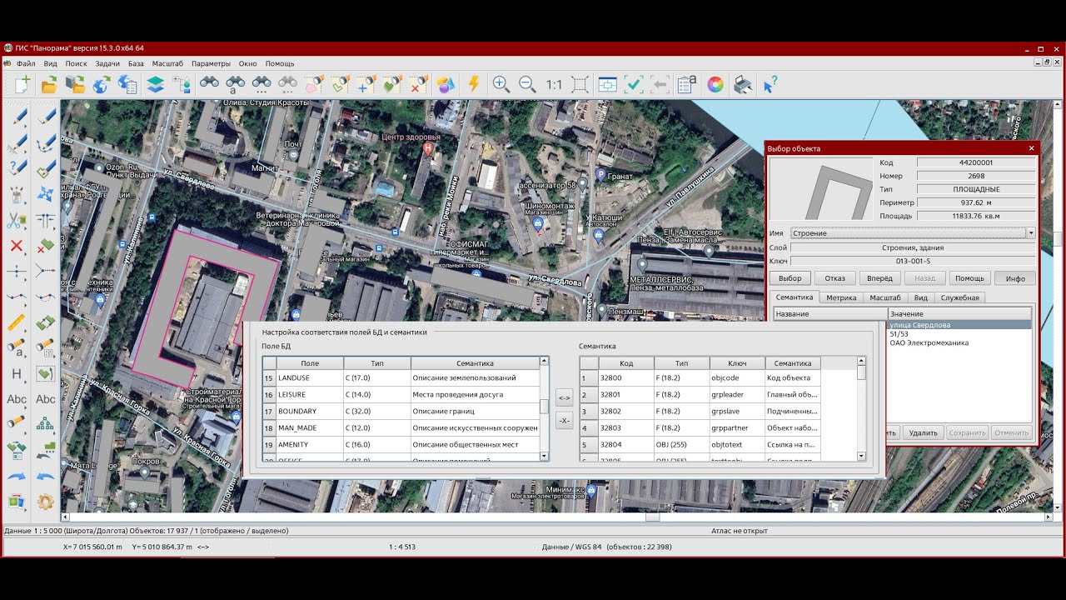Screen dimensions: 1066x600
Task: Switch to the Семантика tab
Action: pos(794,297)
